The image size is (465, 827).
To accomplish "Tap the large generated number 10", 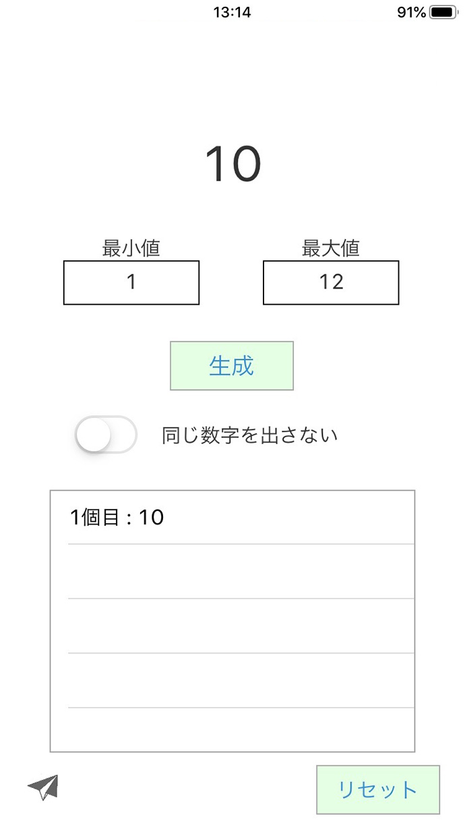I will 232,164.
